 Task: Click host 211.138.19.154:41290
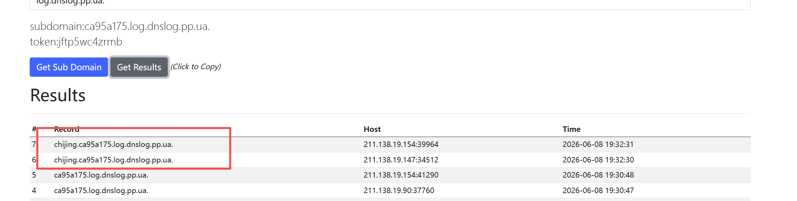pos(401,175)
